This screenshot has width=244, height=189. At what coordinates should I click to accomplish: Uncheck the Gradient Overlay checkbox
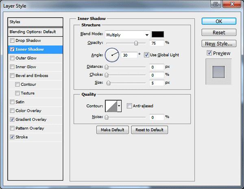pos(12,120)
